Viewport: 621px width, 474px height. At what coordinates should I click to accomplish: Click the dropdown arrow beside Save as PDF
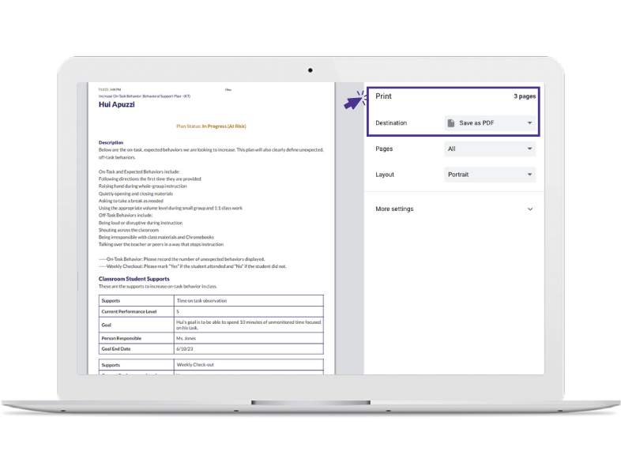529,123
